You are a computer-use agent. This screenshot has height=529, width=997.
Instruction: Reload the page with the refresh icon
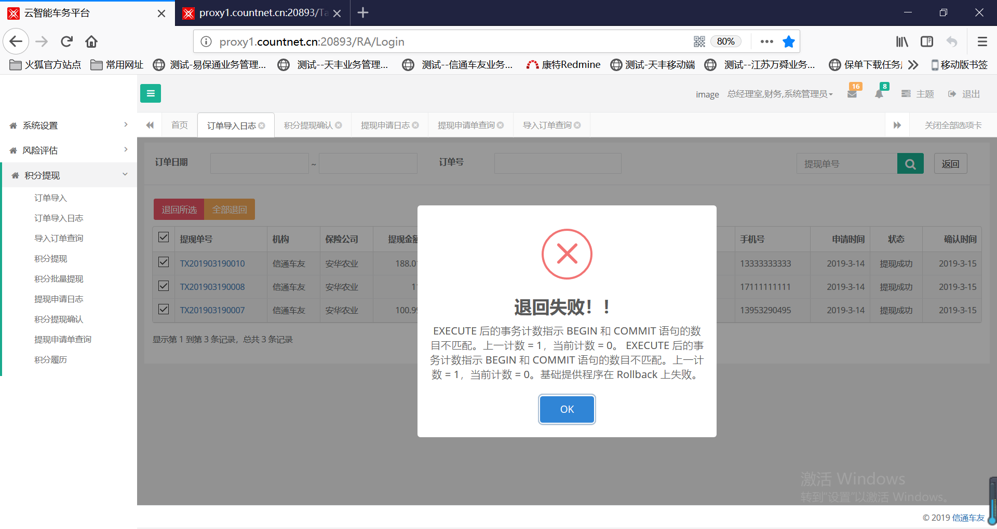[66, 41]
